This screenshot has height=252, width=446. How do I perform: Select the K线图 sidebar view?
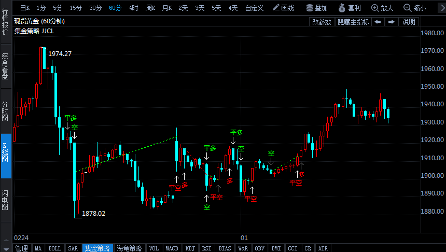click(x=5, y=156)
